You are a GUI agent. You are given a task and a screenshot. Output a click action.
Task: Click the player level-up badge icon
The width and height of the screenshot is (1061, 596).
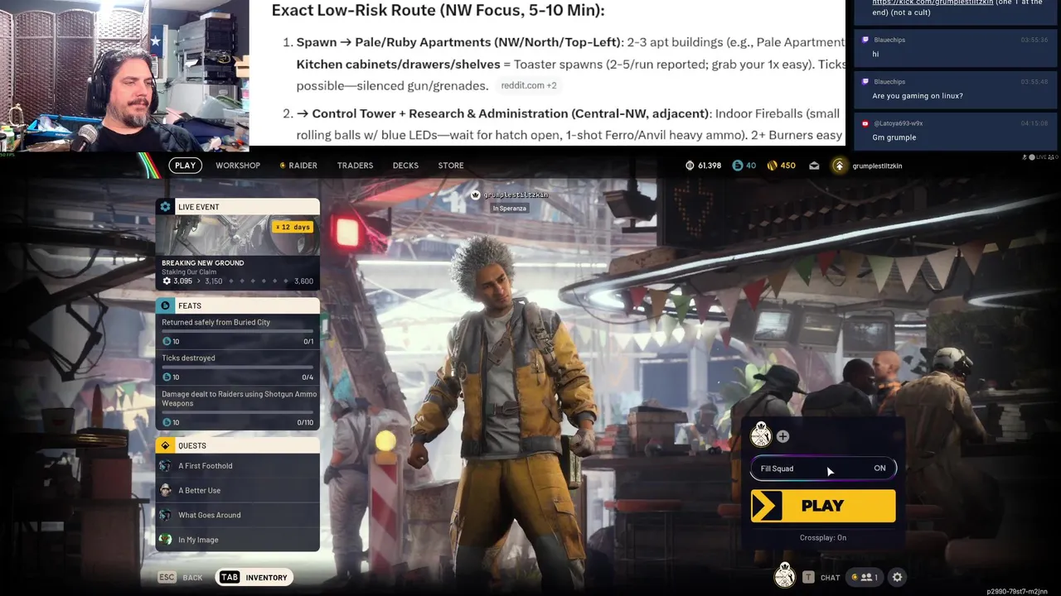pos(839,166)
